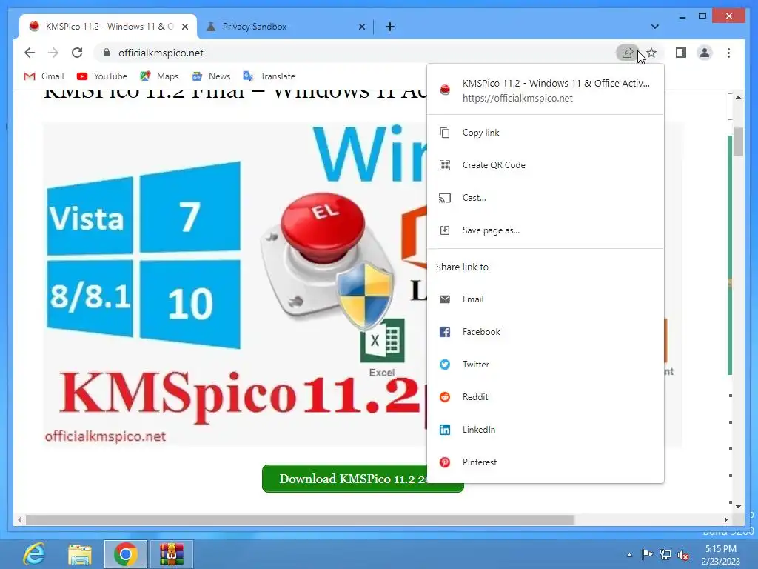Close the Privacy Sandbox tab

click(361, 27)
